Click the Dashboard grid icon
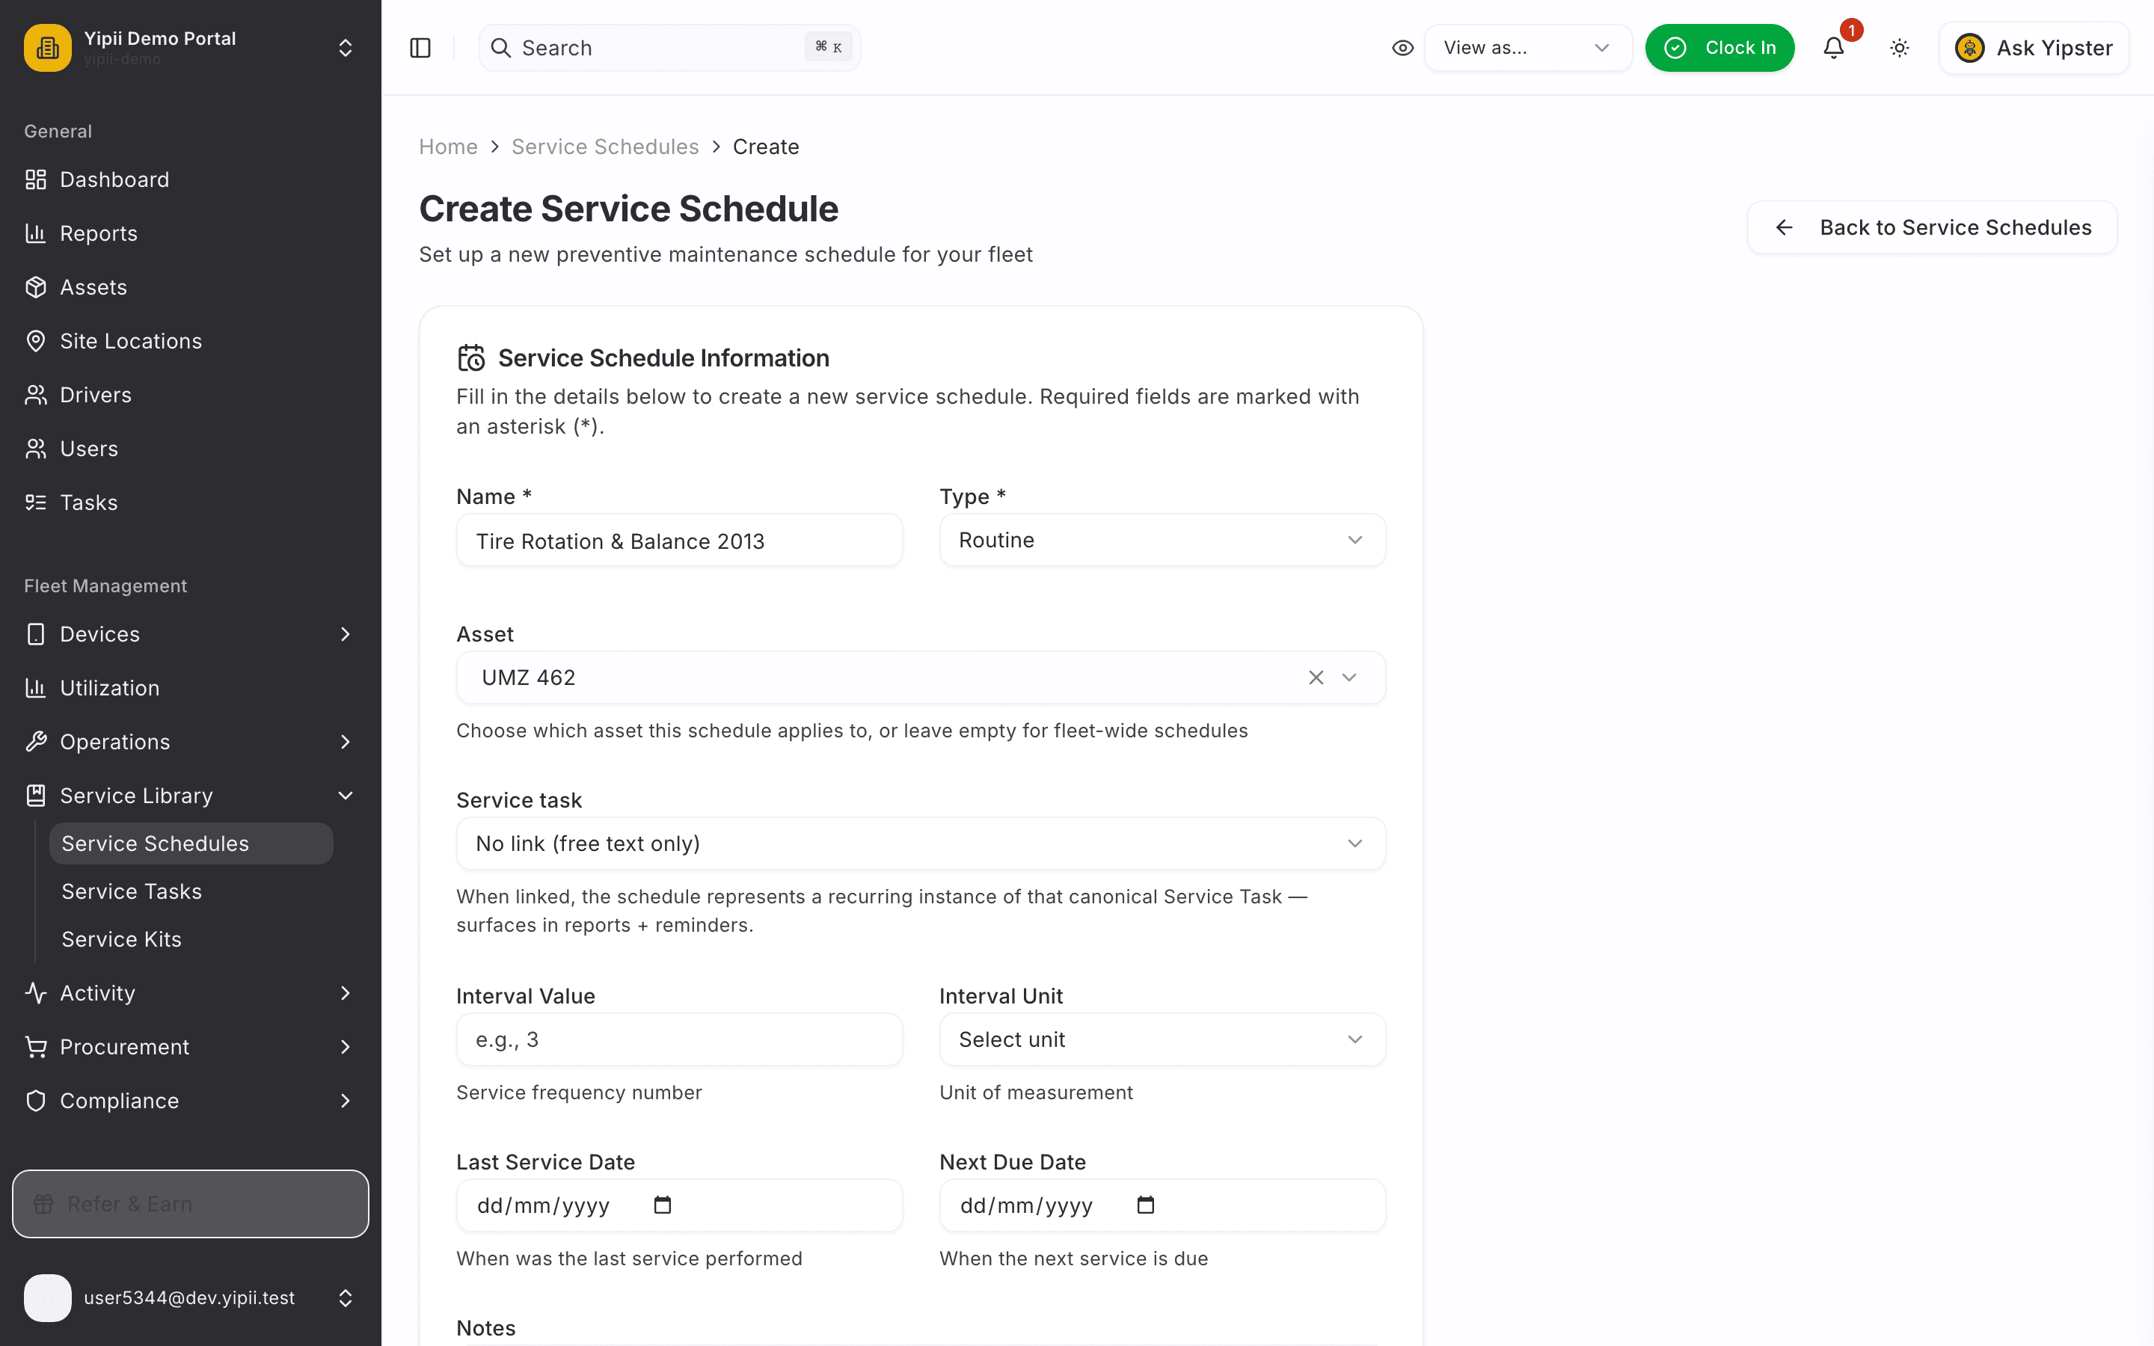This screenshot has width=2154, height=1346. 36,179
